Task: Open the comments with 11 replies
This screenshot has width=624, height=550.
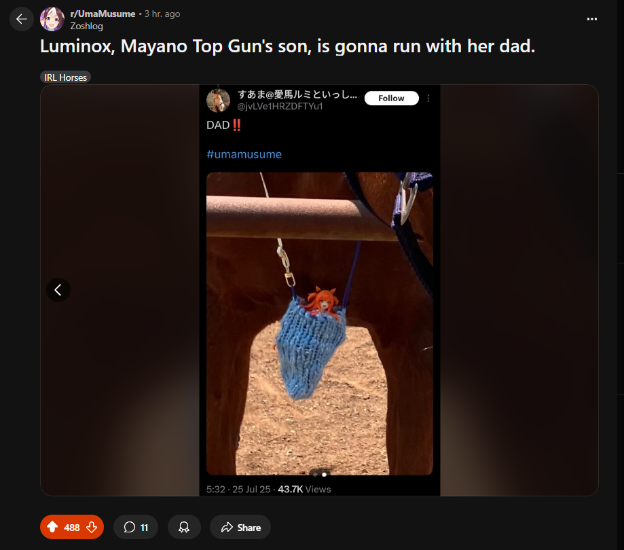Action: (136, 527)
